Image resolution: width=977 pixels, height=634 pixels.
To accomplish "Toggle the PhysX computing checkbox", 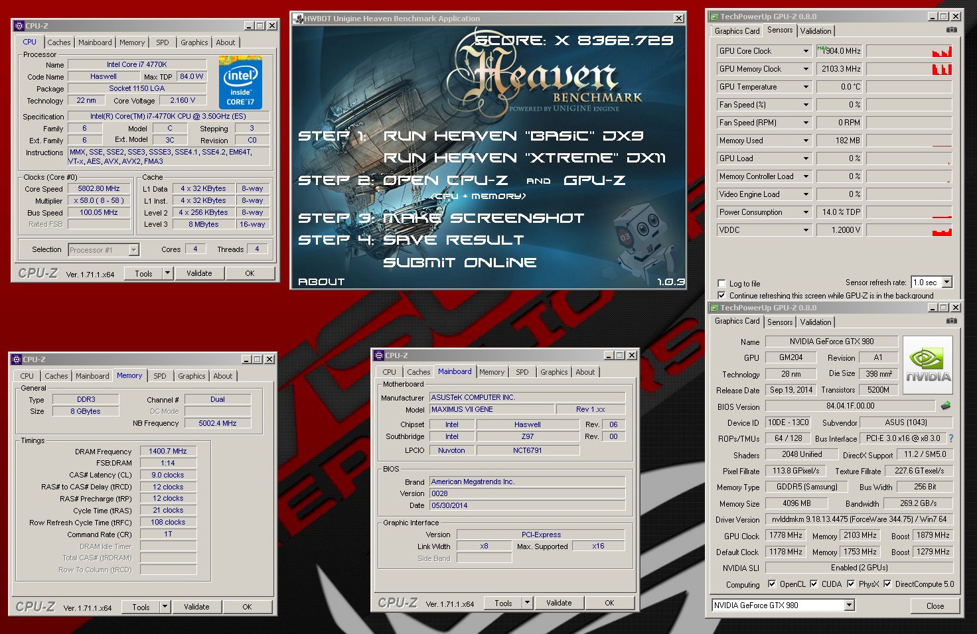I will [x=851, y=584].
